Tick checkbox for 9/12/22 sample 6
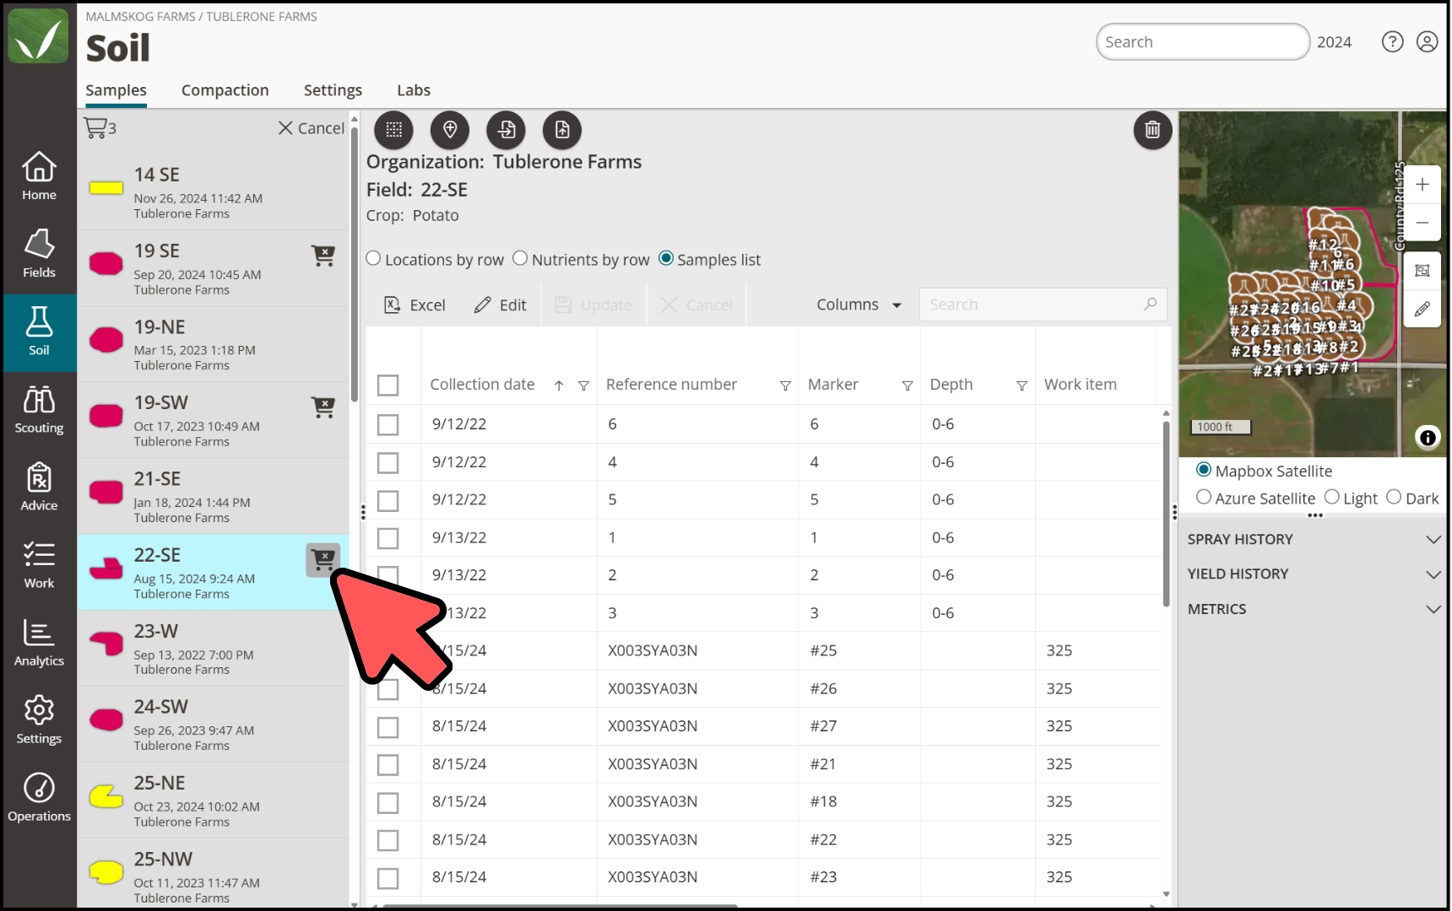Image resolution: width=1452 pixels, height=911 pixels. [x=387, y=424]
